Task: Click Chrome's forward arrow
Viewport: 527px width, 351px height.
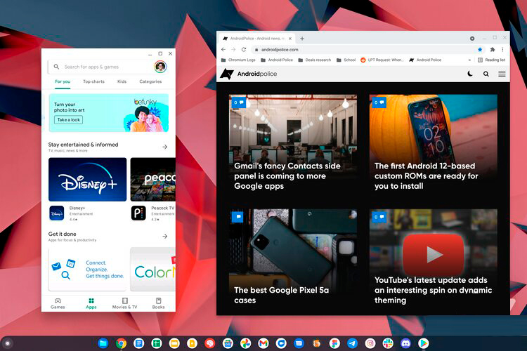Action: click(x=233, y=49)
